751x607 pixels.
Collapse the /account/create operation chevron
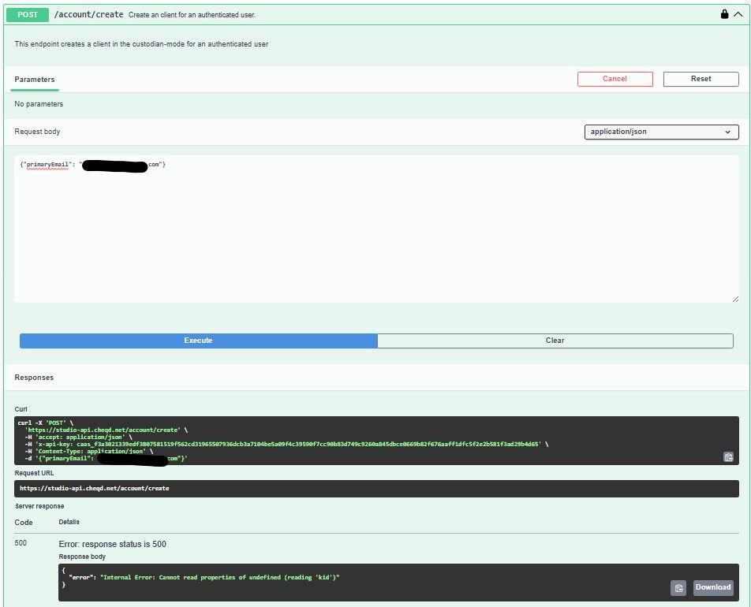click(x=738, y=14)
